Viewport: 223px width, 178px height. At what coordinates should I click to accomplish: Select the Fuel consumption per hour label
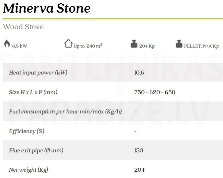[x=65, y=111]
